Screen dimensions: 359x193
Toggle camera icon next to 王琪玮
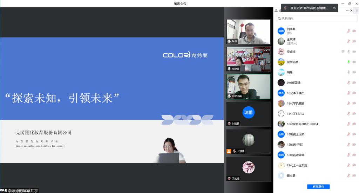click(x=354, y=41)
